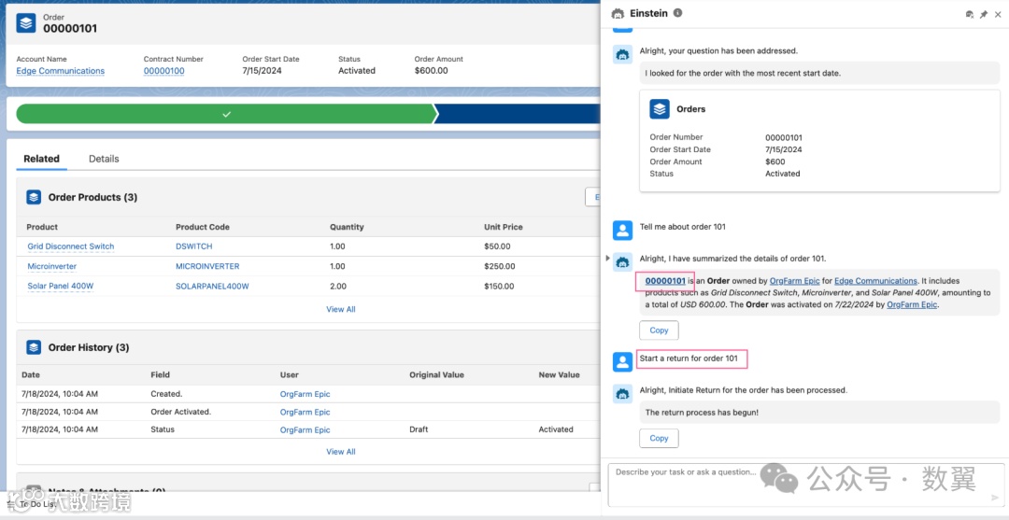Open the MICROINVERTER product code link
The width and height of the screenshot is (1009, 520).
[207, 266]
